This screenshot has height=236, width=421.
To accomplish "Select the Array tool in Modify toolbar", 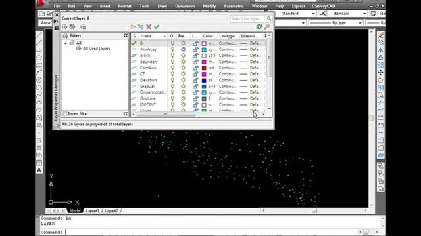I will (x=381, y=65).
